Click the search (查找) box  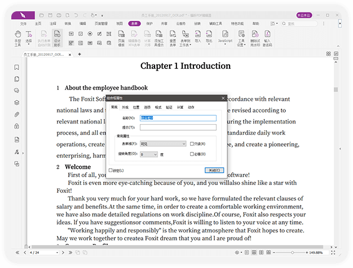pyautogui.click(x=299, y=24)
